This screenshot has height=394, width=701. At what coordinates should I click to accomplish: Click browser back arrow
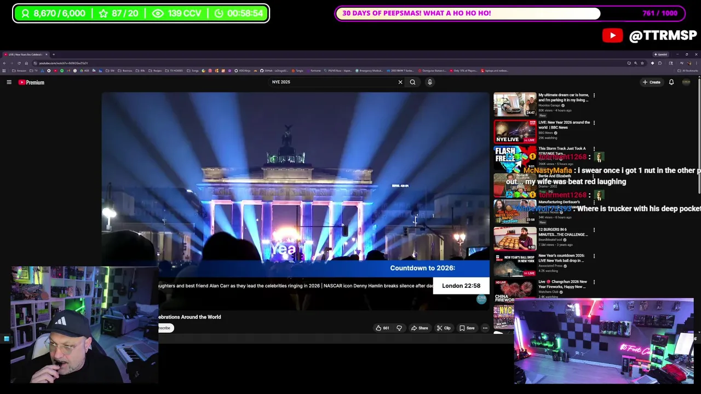click(4, 63)
